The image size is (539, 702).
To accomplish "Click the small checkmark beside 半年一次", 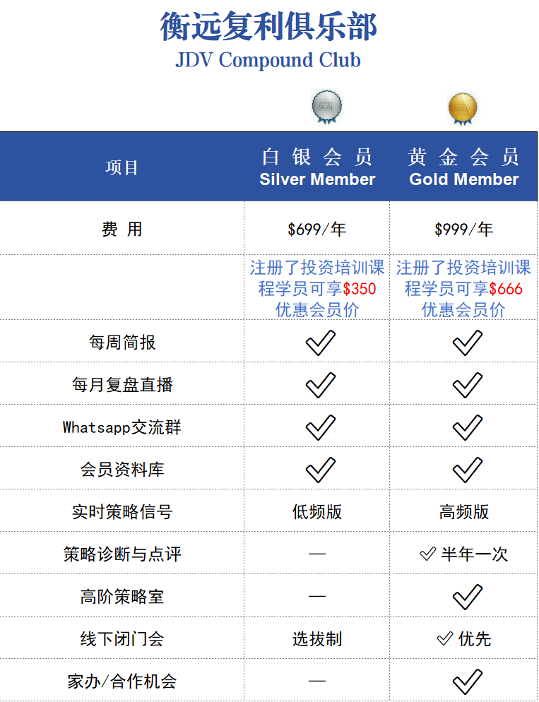I will tap(427, 554).
